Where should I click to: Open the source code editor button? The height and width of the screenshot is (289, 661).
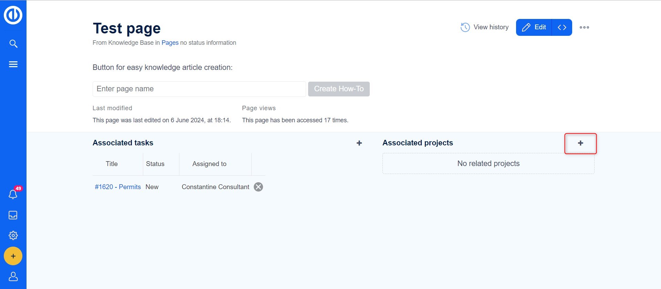(x=562, y=27)
